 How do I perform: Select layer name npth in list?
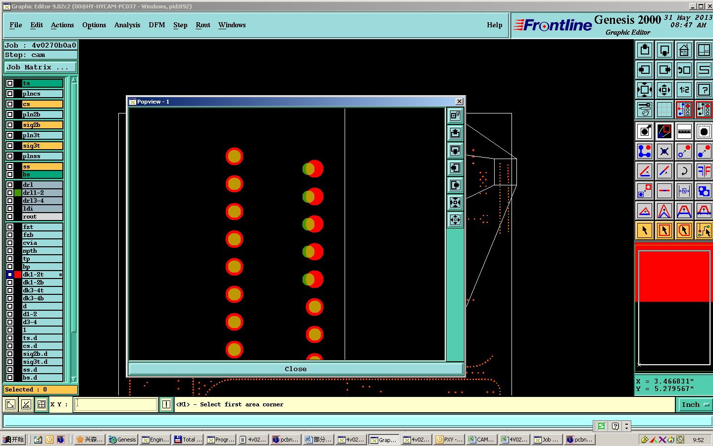click(43, 251)
